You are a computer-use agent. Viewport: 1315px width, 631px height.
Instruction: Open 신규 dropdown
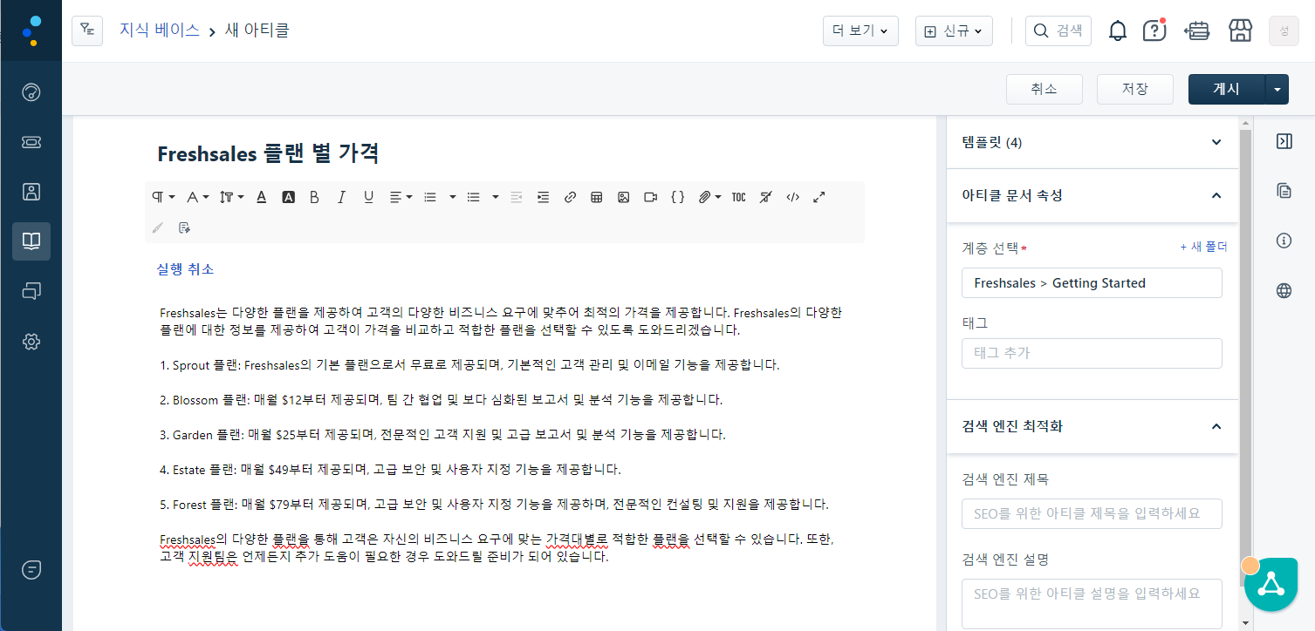955,31
